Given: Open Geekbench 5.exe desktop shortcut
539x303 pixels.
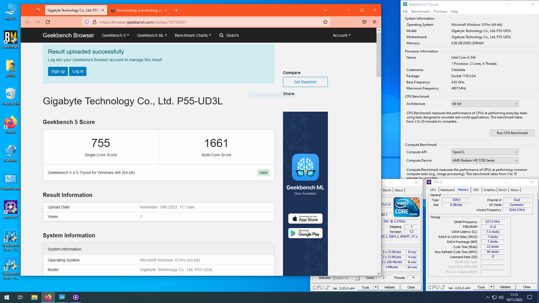Looking at the screenshot, I should [10, 269].
